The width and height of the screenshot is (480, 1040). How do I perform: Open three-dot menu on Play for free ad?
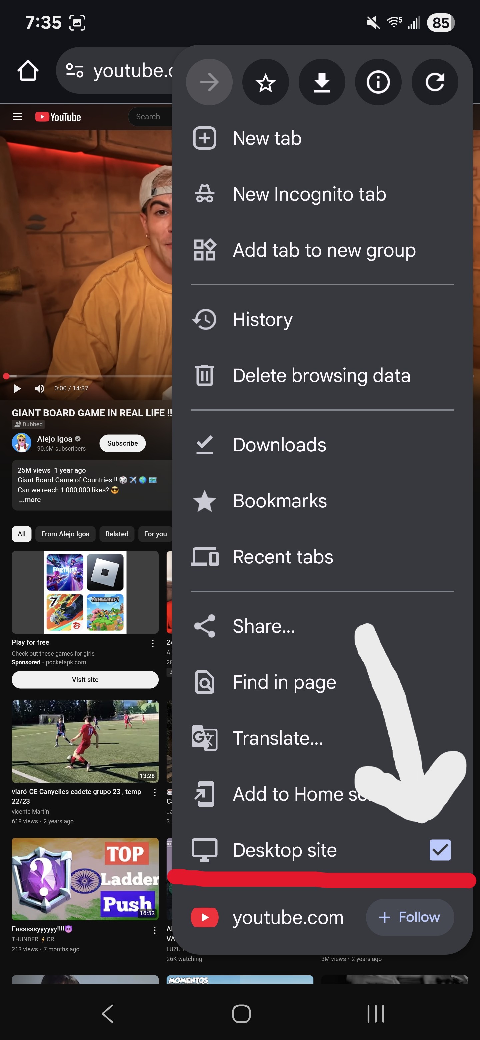(153, 643)
